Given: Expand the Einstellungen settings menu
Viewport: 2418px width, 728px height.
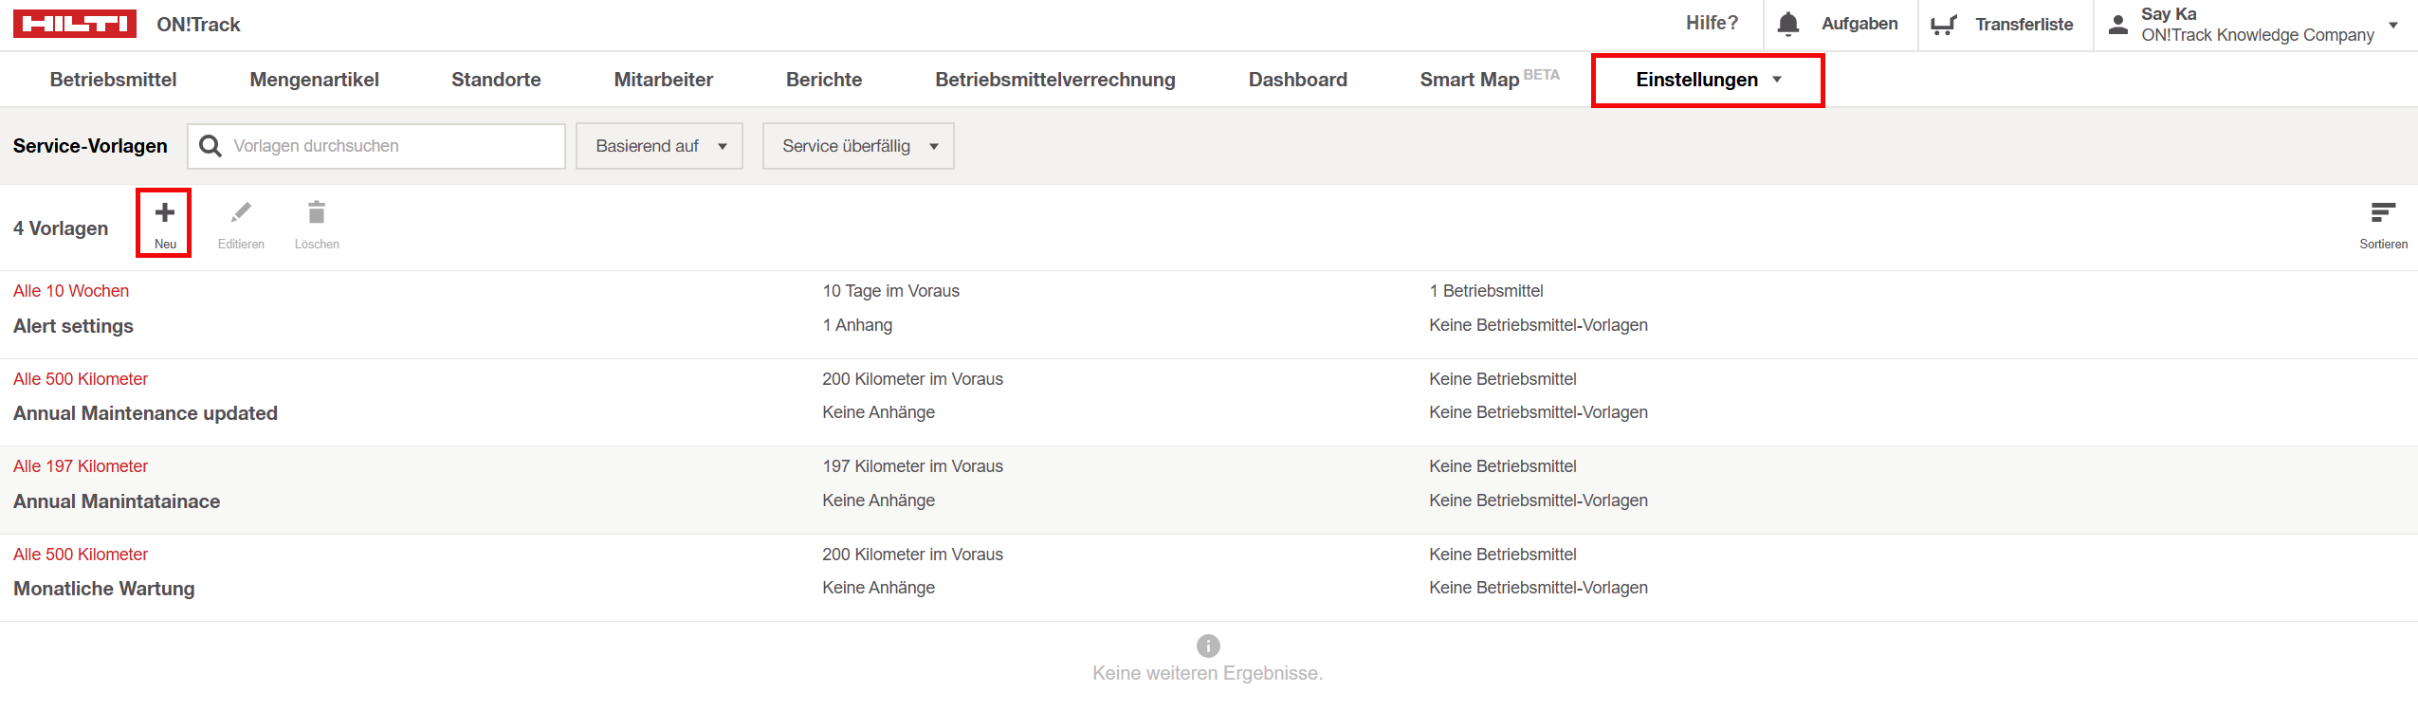Looking at the screenshot, I should (1707, 81).
